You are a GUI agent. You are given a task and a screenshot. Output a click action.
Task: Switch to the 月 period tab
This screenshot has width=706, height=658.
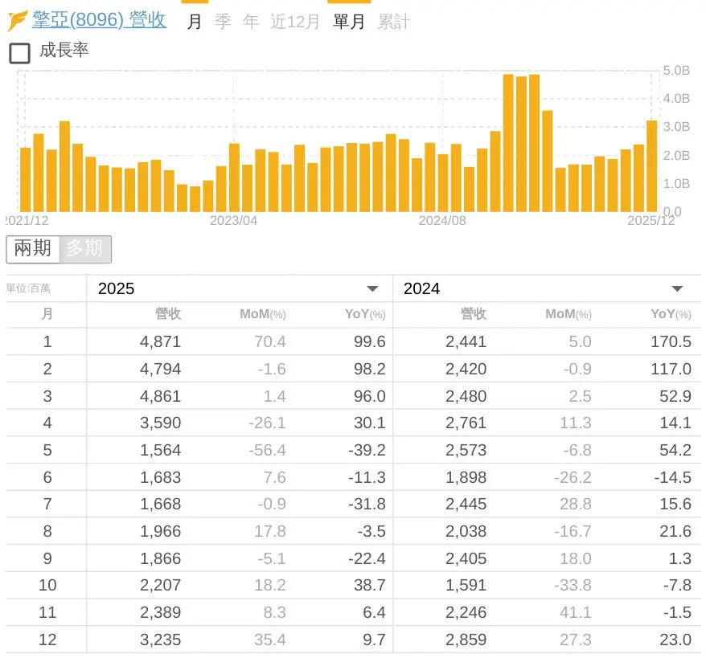pyautogui.click(x=194, y=22)
